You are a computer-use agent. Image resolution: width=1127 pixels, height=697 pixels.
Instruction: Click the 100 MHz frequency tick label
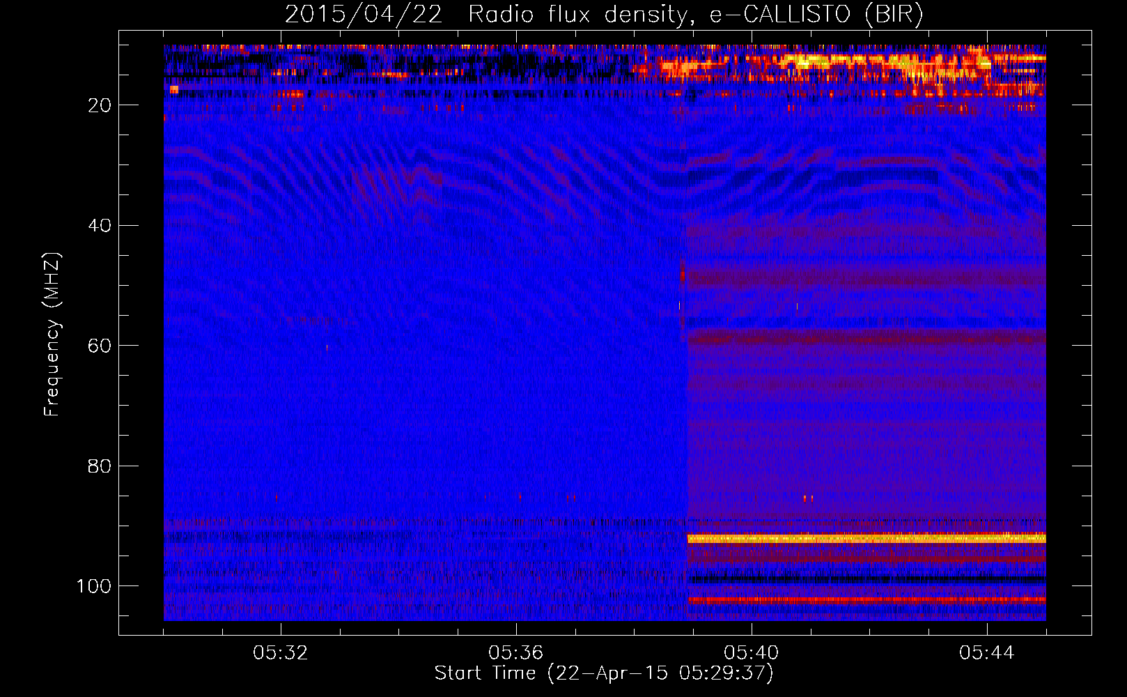click(94, 586)
